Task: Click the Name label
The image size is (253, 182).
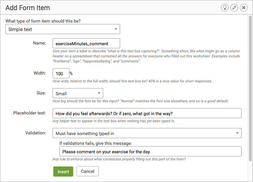Action: click(39, 43)
